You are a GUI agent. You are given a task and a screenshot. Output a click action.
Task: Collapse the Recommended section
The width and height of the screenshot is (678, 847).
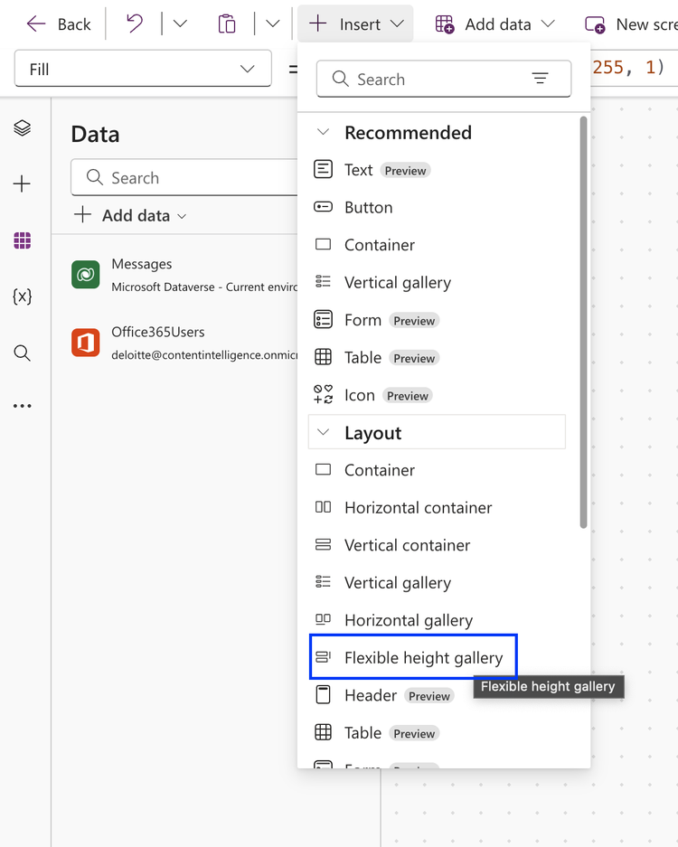[x=323, y=132]
